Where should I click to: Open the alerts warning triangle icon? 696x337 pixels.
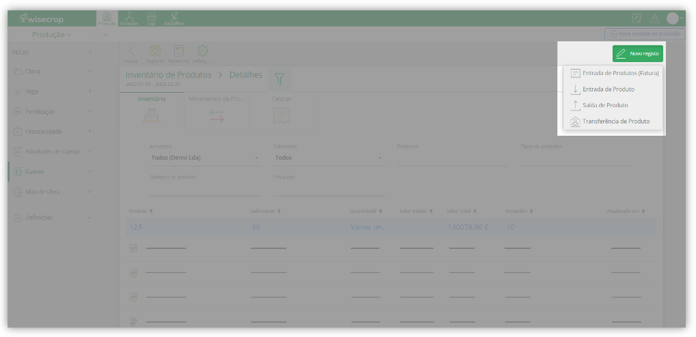tap(655, 18)
